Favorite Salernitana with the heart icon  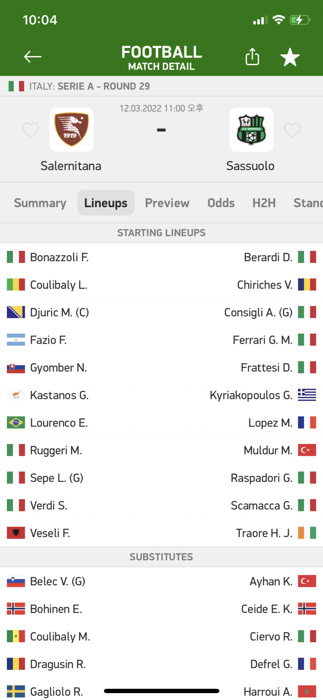coord(31,130)
